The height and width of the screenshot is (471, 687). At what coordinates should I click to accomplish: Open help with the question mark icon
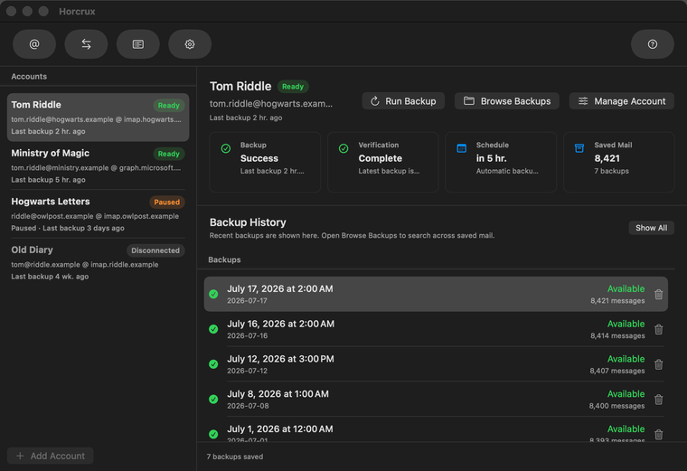tap(653, 44)
